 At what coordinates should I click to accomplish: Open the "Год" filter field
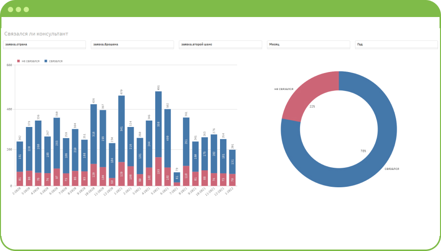[396, 44]
